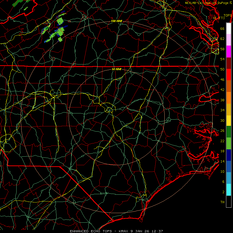Click the '12:37' timestamp in the caption
The image size is (233, 233).
(157, 231)
